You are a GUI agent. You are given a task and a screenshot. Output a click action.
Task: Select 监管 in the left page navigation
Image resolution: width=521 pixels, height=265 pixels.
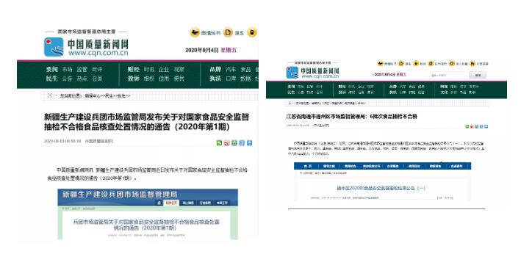click(82, 70)
